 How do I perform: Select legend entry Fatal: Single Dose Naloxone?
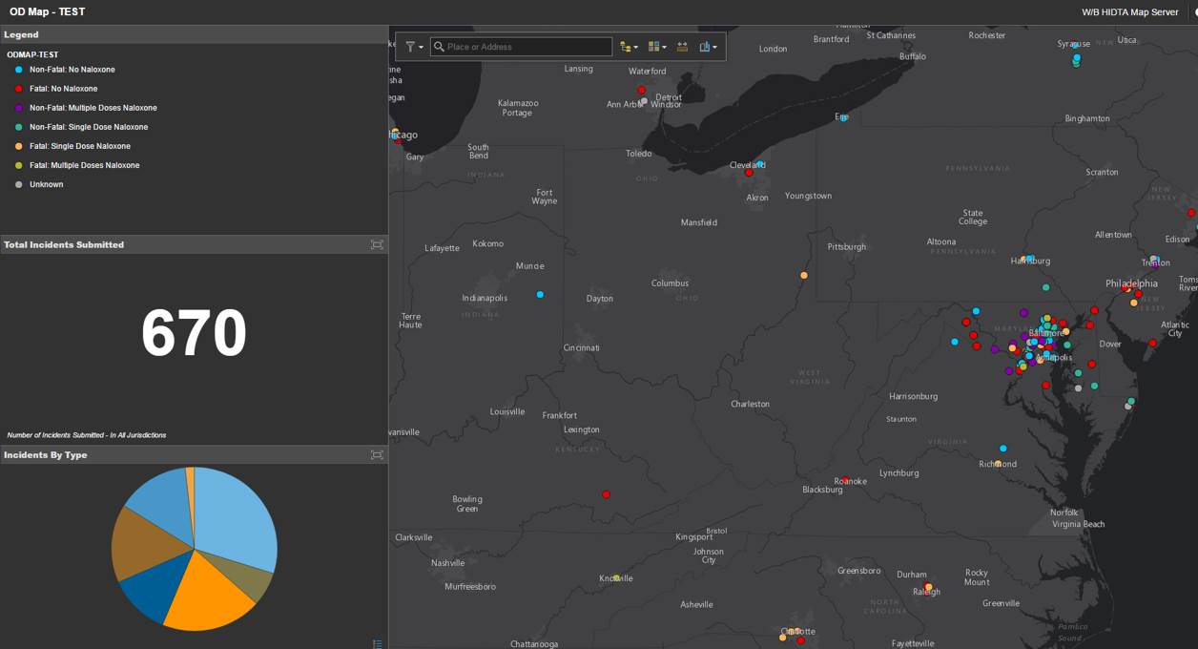pyautogui.click(x=72, y=146)
